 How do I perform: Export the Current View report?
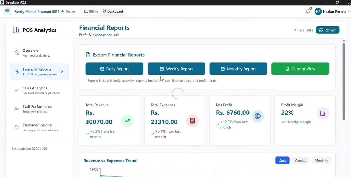tap(300, 69)
